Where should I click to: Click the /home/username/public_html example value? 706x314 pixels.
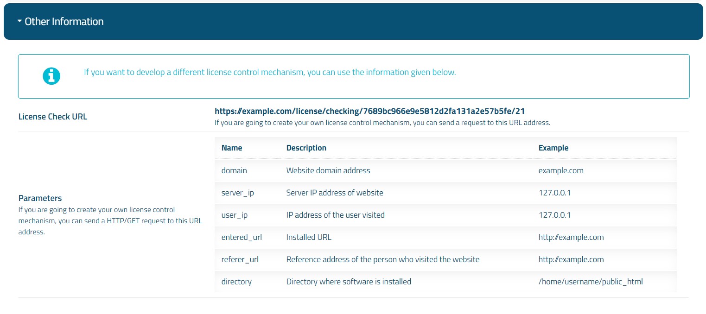click(x=591, y=282)
